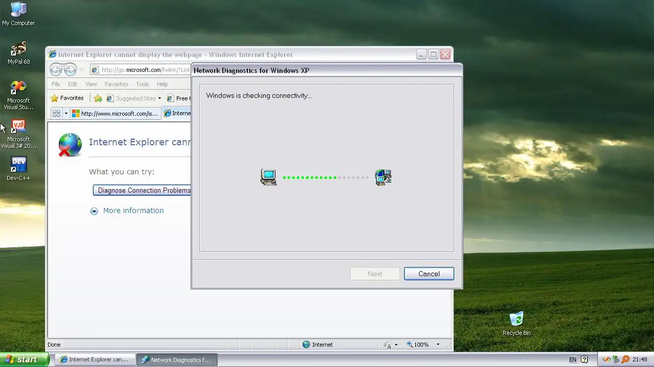Open the Windows start menu
Screen dimensions: 654x367
coord(25,359)
